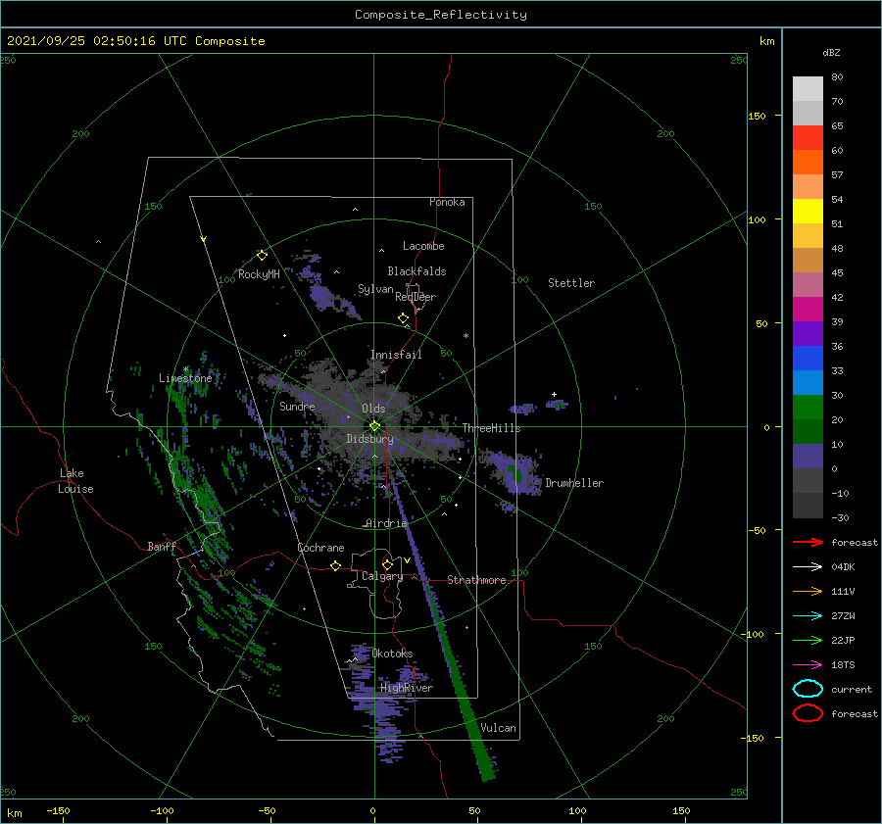Click the Blackfalds city label
The height and width of the screenshot is (824, 882).
click(416, 271)
